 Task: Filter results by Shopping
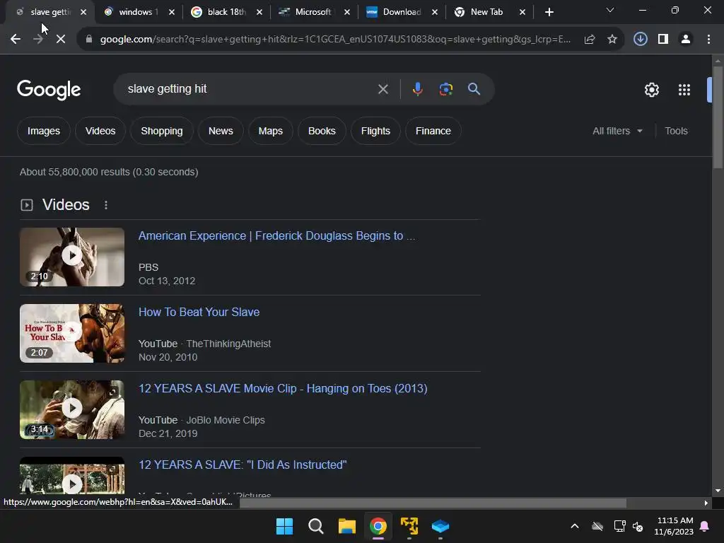(x=162, y=131)
